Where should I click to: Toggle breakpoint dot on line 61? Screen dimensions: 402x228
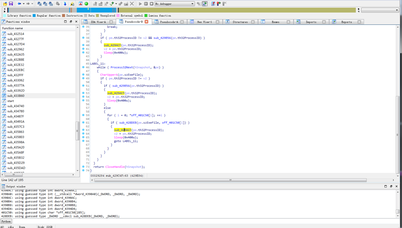point(83,122)
